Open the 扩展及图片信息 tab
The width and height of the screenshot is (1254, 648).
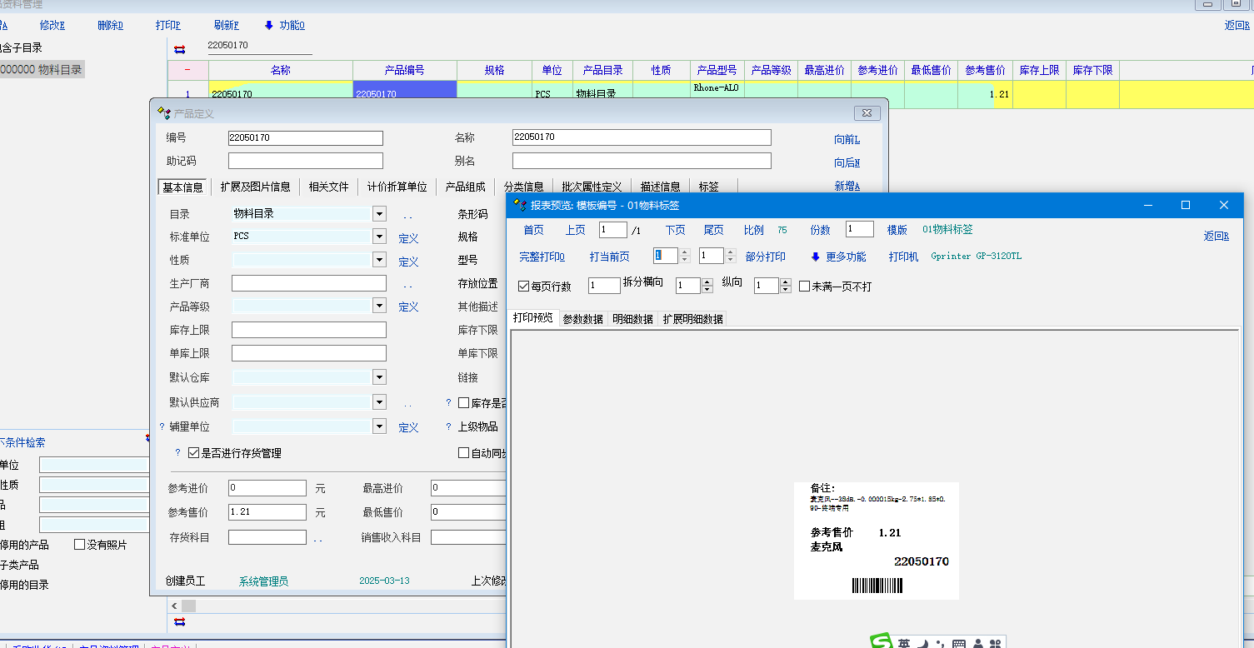click(x=255, y=187)
